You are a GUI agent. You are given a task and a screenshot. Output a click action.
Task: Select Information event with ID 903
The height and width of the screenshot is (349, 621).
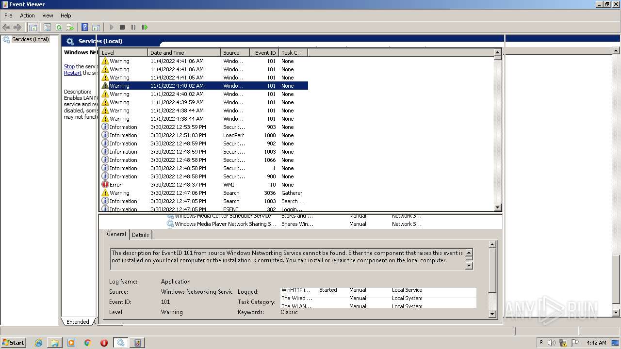(x=204, y=127)
